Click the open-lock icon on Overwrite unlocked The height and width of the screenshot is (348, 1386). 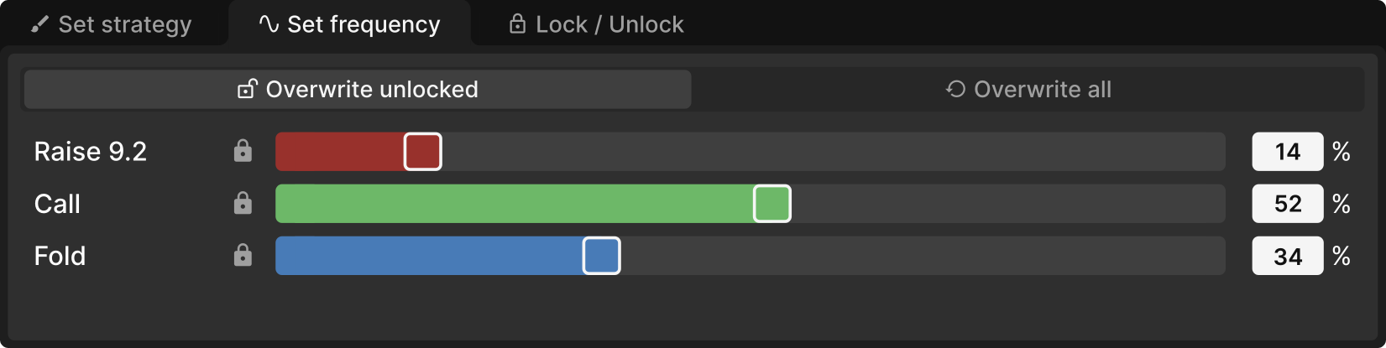tap(247, 90)
